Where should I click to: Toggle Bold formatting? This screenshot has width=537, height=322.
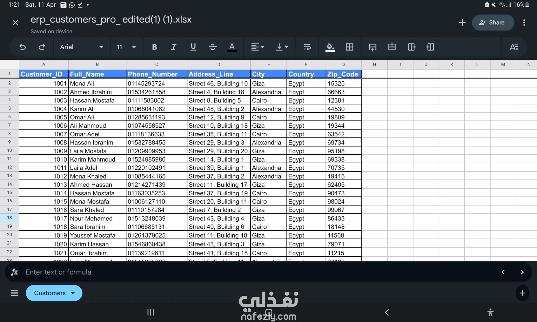pyautogui.click(x=154, y=47)
